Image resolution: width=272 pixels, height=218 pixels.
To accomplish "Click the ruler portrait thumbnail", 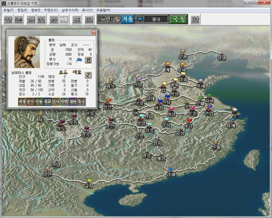I will click(27, 52).
